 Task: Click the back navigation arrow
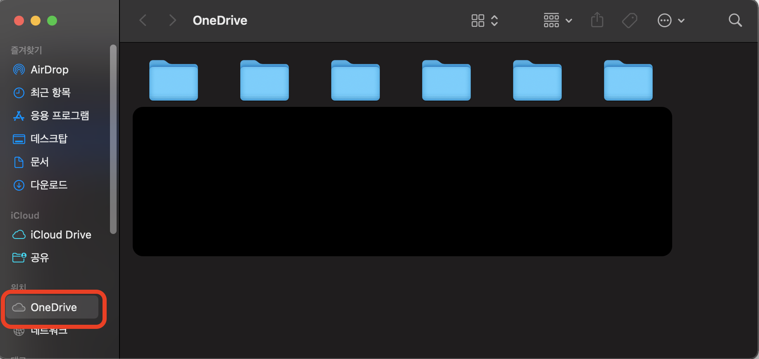pos(143,20)
